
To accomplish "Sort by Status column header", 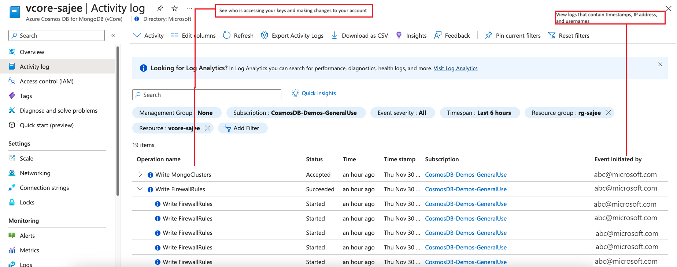I will click(314, 159).
